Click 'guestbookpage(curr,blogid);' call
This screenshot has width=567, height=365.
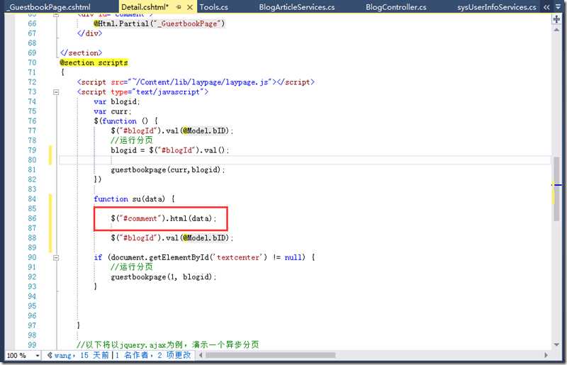click(x=168, y=169)
